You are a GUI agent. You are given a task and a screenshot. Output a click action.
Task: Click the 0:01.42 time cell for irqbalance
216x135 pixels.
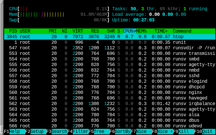161,104
